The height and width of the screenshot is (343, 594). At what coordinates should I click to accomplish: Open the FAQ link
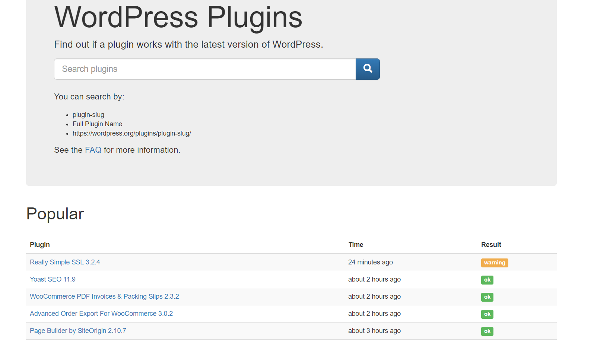(93, 150)
